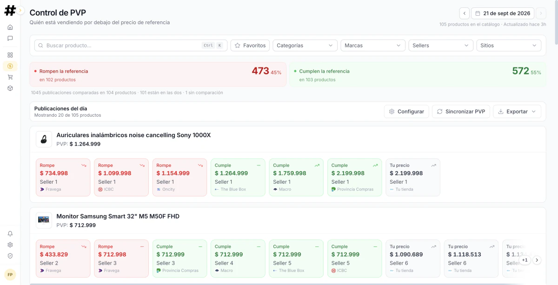
Task: Open the Marcas dropdown
Action: pyautogui.click(x=373, y=46)
